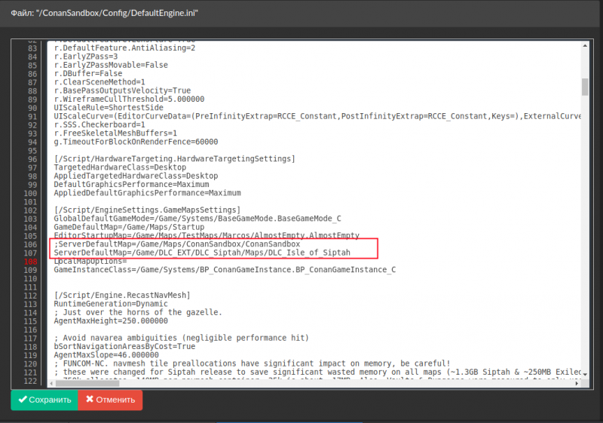Click the FUNCOM-NC navmesh tile preallocations comment

pyautogui.click(x=252, y=363)
